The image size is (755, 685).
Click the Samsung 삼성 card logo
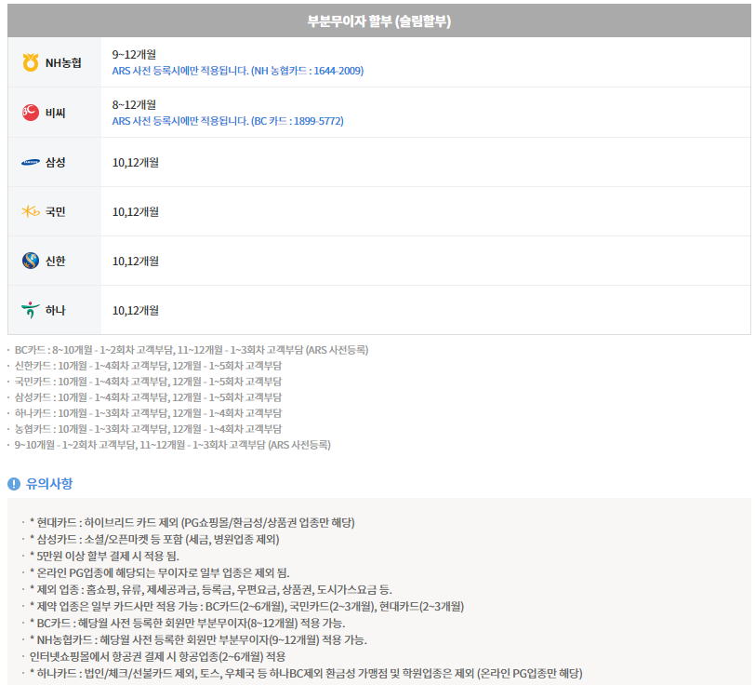[x=31, y=163]
